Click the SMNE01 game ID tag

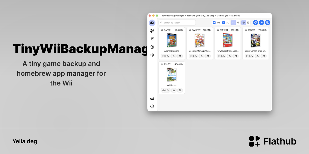click(x=222, y=30)
